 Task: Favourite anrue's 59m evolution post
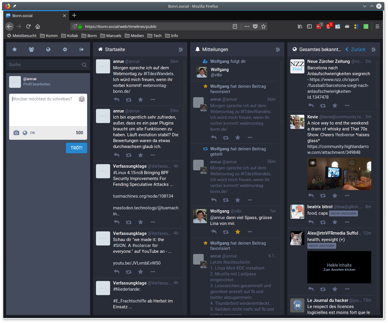pyautogui.click(x=141, y=155)
